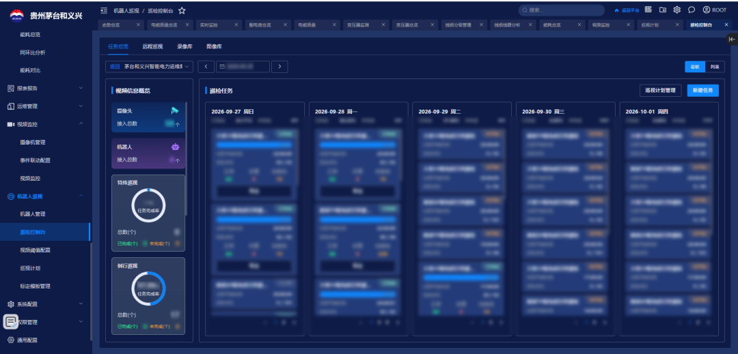Open 视频阈值配置 in sidebar
Viewport: 738px width, 354px height.
click(36, 250)
